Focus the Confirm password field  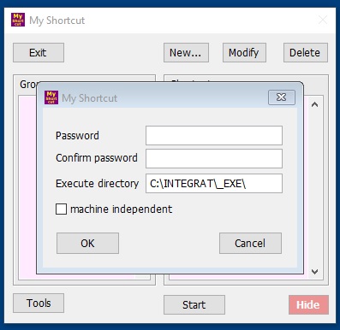[214, 158]
